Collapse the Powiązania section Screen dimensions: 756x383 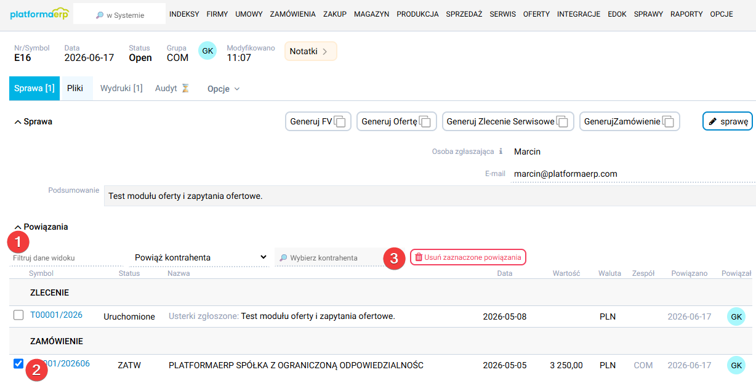point(18,227)
